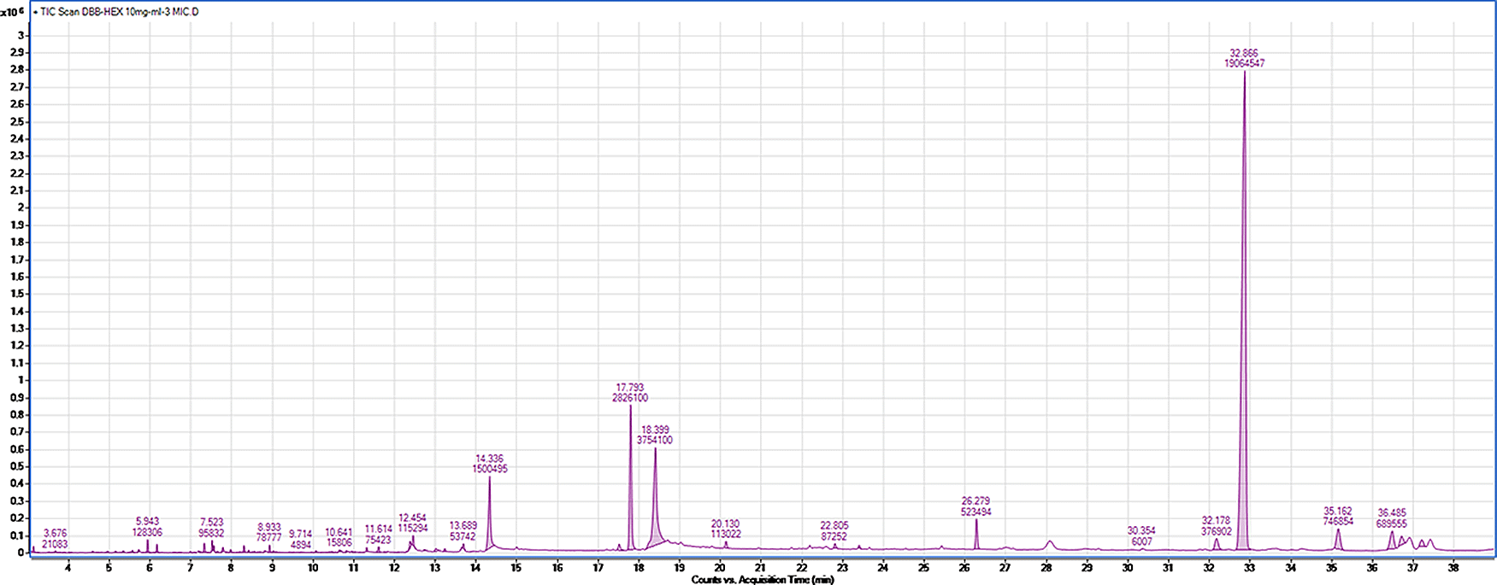Screen dimensions: 1497x585
Task: Click the peak label 30.354
Action: point(1140,531)
